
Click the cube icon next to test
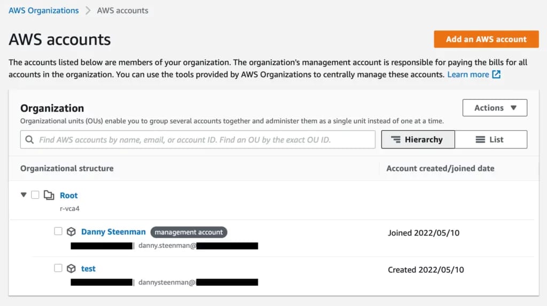[71, 268]
